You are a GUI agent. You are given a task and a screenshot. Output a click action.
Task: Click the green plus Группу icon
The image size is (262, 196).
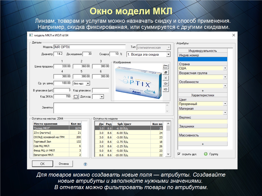[x=206, y=154]
